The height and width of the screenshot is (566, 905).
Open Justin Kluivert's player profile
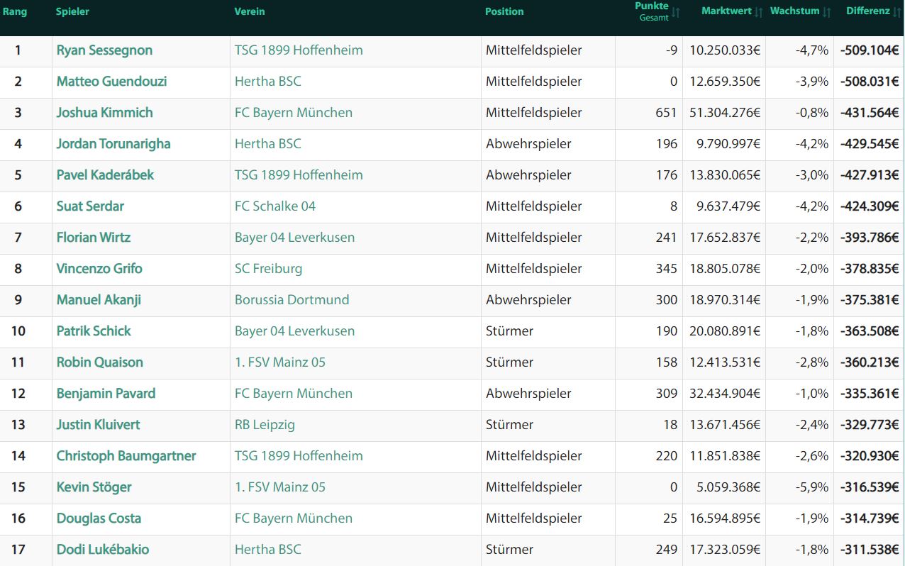98,425
